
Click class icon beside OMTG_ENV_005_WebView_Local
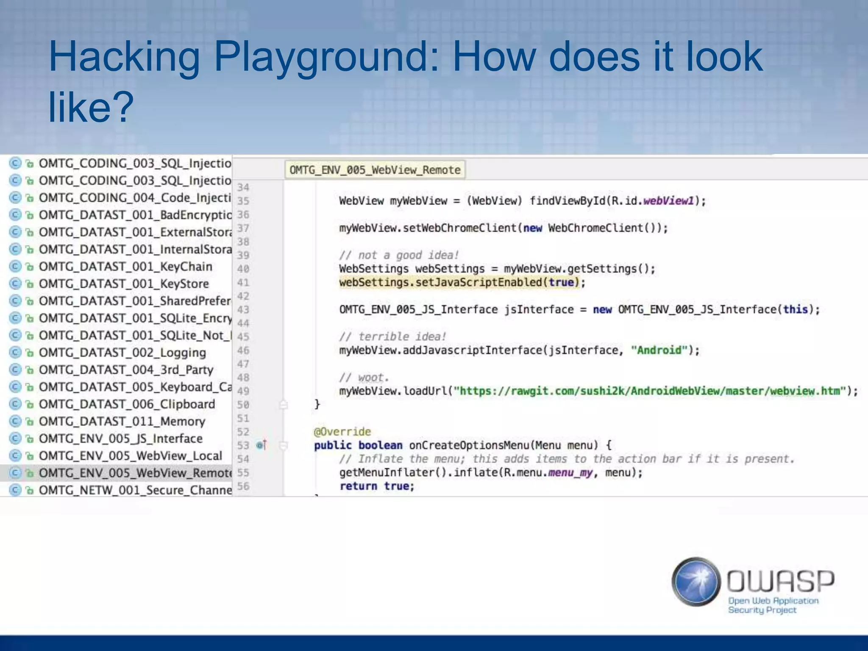click(15, 456)
